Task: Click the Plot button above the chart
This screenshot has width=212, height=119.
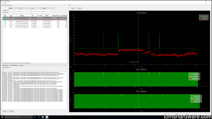Action: 73,8
